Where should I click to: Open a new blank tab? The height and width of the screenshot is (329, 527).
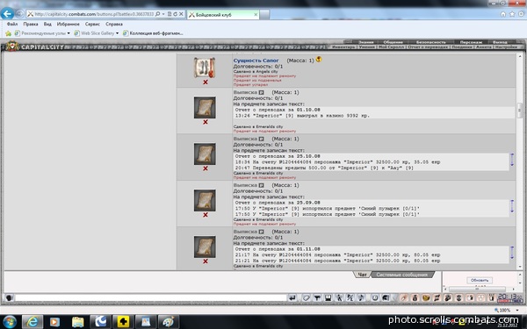tap(264, 14)
